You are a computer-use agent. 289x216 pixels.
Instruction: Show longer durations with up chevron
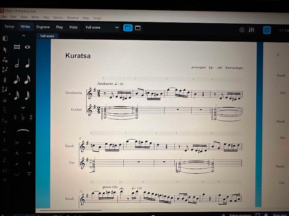[x=23, y=36]
